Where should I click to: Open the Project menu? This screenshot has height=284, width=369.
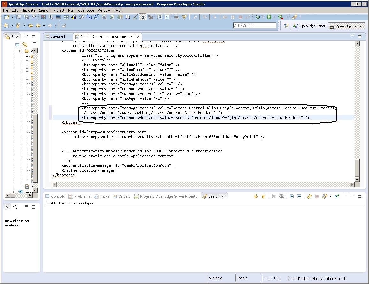pyautogui.click(x=59, y=10)
